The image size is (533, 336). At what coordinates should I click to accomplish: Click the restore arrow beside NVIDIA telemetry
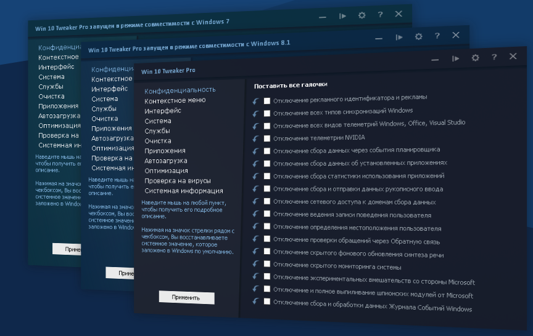pos(256,138)
